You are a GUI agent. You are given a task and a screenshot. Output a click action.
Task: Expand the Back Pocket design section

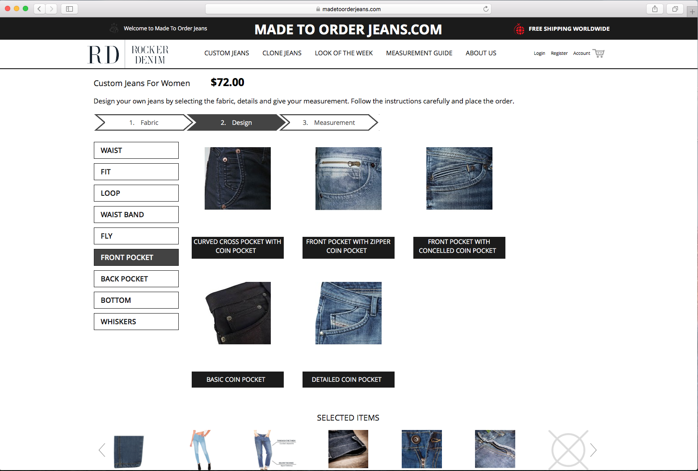[x=136, y=279]
